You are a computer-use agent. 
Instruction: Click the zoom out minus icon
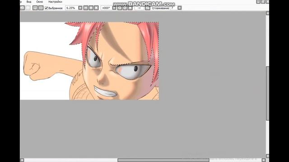(x=86, y=8)
